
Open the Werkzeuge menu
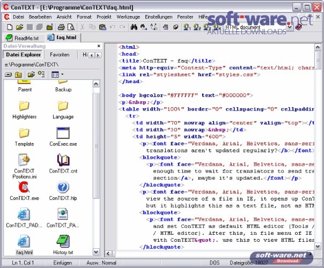[128, 17]
